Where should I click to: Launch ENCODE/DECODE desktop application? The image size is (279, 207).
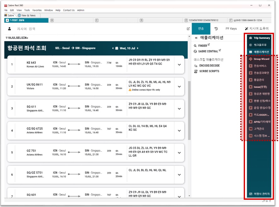pyautogui.click(x=207, y=66)
